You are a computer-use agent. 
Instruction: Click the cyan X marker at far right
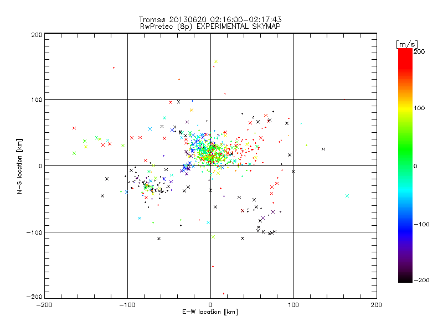(x=347, y=196)
